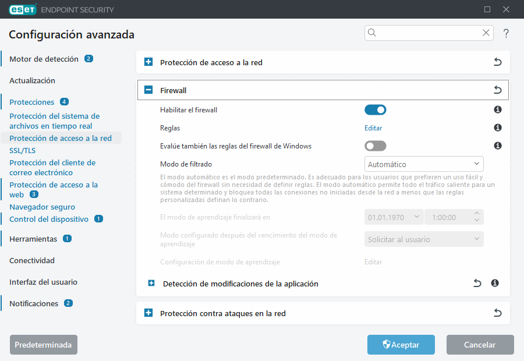524x361 pixels.
Task: Open the info tooltip next to Habilitar el firewall
Action: pos(497,109)
